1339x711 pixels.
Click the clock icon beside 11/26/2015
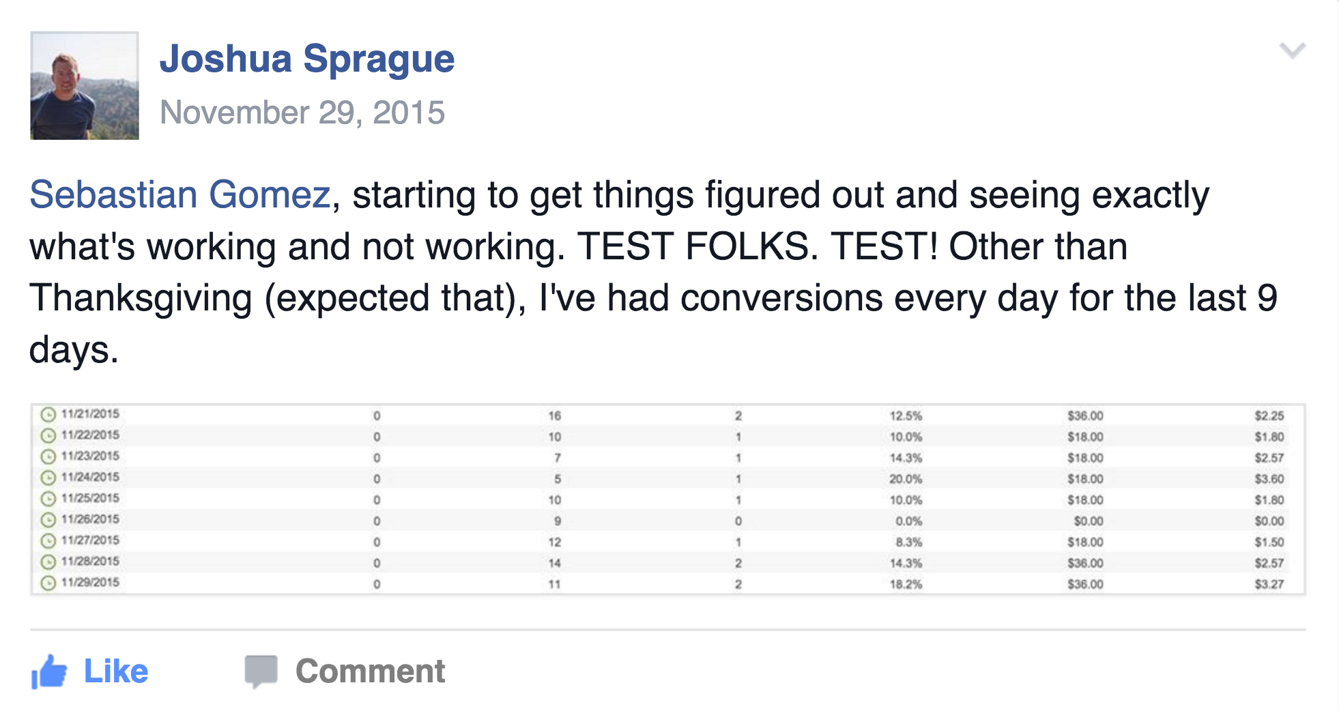pyautogui.click(x=48, y=520)
